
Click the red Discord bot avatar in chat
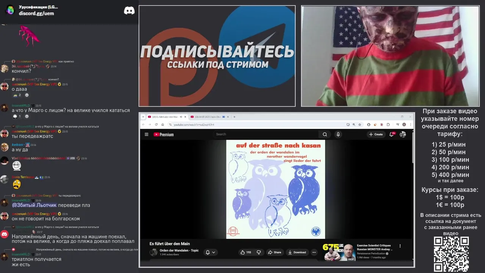5,234
